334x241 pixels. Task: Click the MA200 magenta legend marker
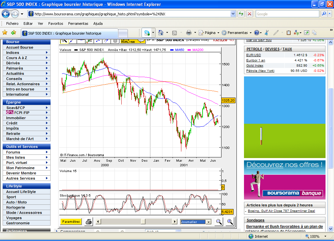click(189, 50)
